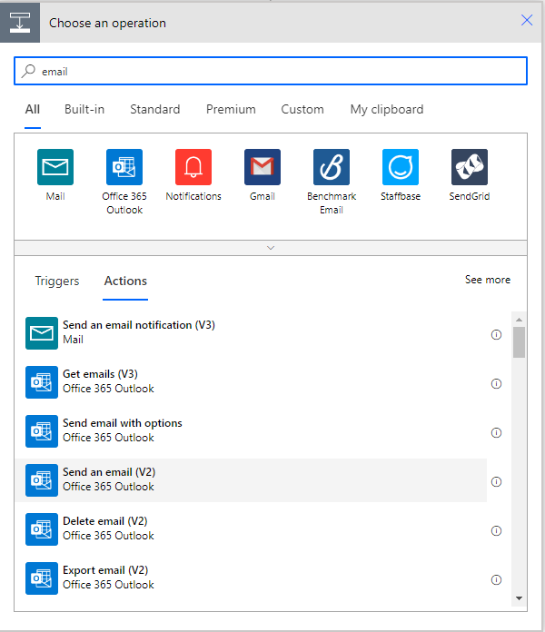Screen dimensions: 545x632
Task: Switch to the Premium tab
Action: [231, 109]
